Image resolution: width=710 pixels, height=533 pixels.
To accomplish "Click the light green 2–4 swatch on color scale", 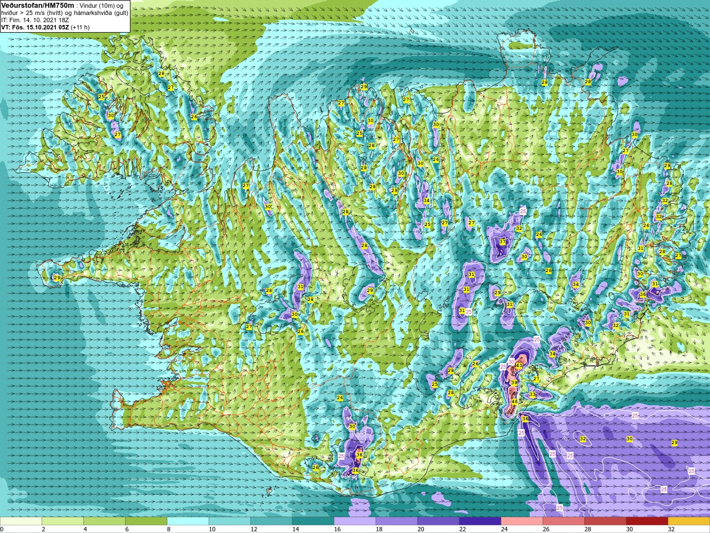I will pos(63,521).
